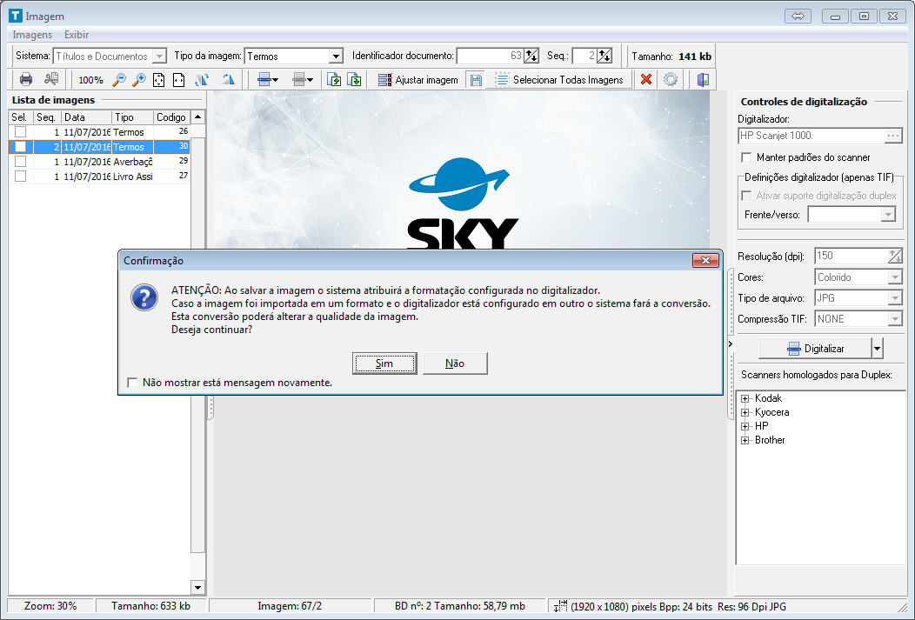The height and width of the screenshot is (620, 915).
Task: Click the 'Identificador documento' spinner button
Action: [531, 56]
